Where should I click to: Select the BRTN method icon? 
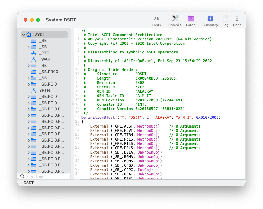pyautogui.click(x=33, y=90)
